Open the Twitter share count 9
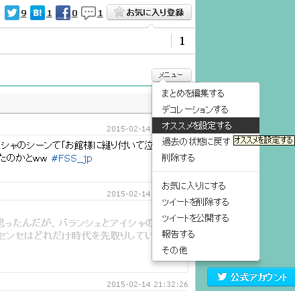295x291 pixels. point(23,13)
